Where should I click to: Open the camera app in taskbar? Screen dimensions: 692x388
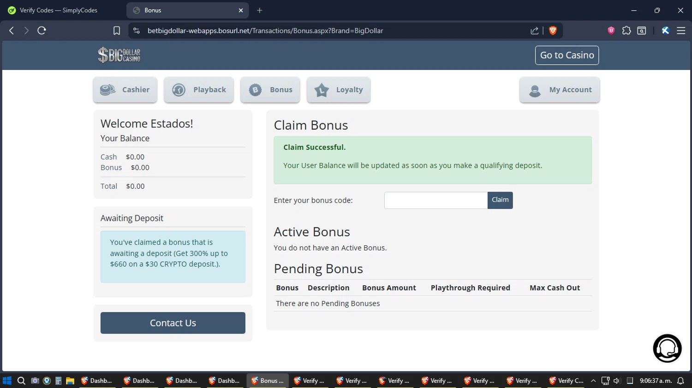coord(35,381)
